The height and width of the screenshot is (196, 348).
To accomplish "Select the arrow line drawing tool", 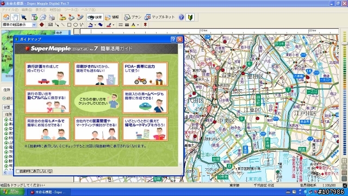I will (x=57, y=24).
